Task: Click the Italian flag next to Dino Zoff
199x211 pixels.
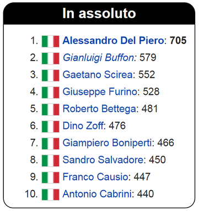Action: point(51,127)
